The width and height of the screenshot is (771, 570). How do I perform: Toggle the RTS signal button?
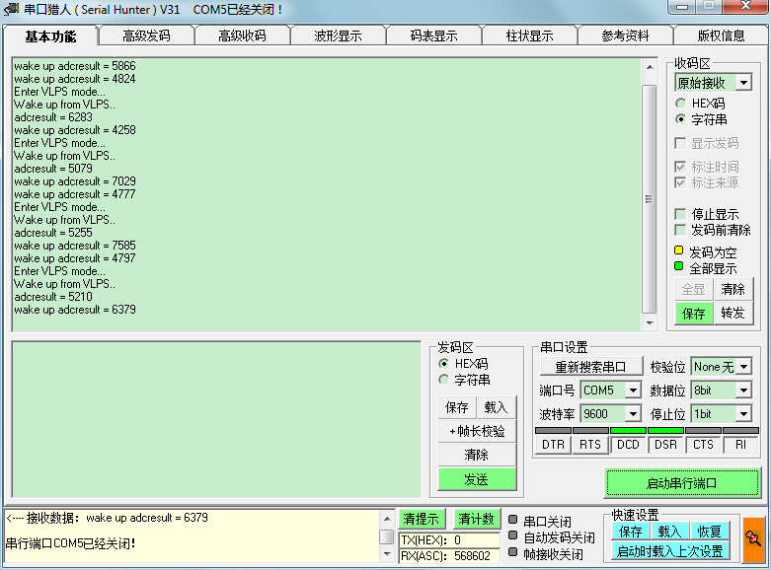tap(590, 444)
